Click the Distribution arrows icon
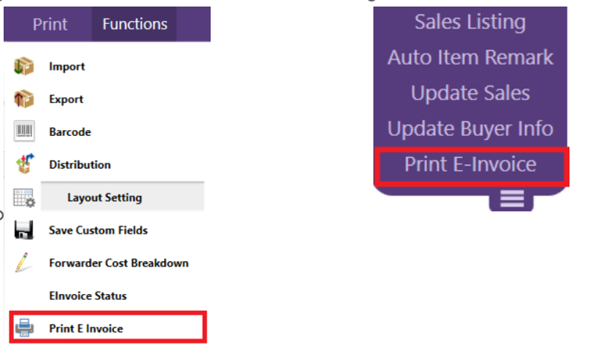 click(x=23, y=165)
